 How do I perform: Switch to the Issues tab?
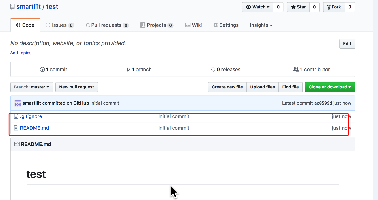pos(60,25)
